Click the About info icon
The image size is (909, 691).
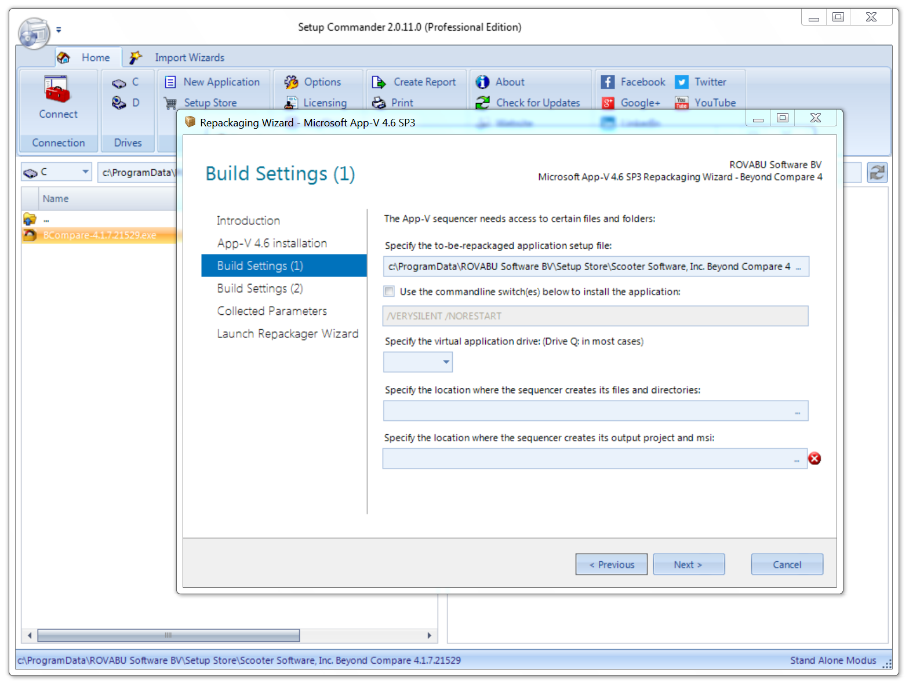(482, 82)
